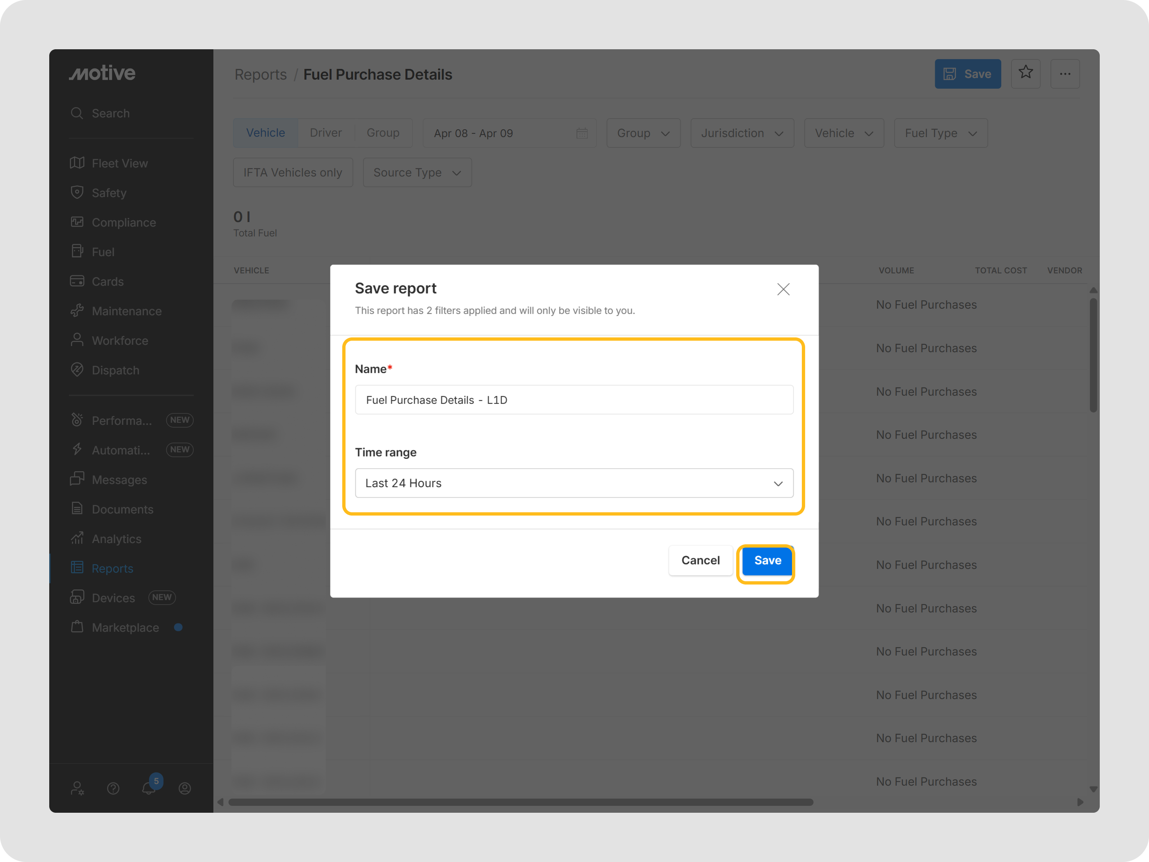This screenshot has height=862, width=1149.
Task: Close the Save report dialog
Action: [783, 289]
